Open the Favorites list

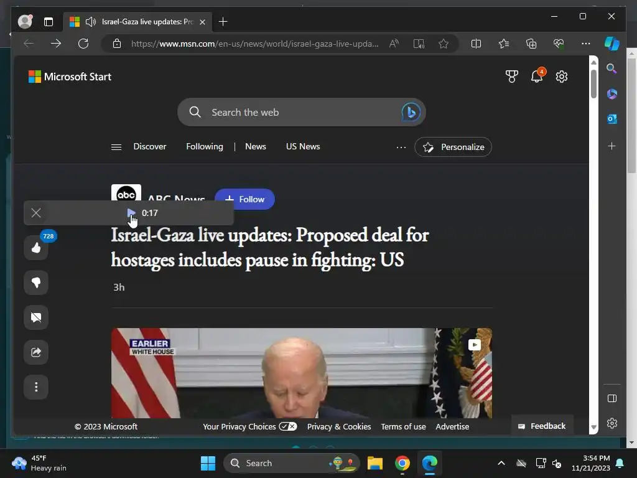click(504, 44)
